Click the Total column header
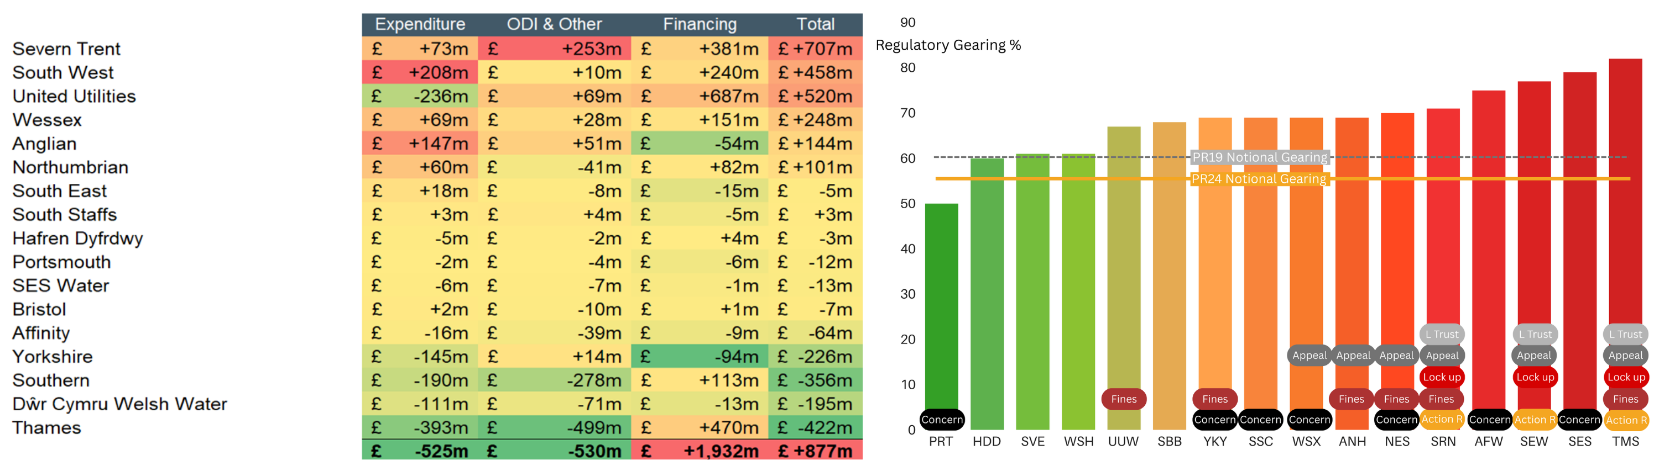The width and height of the screenshot is (1680, 466). (815, 24)
